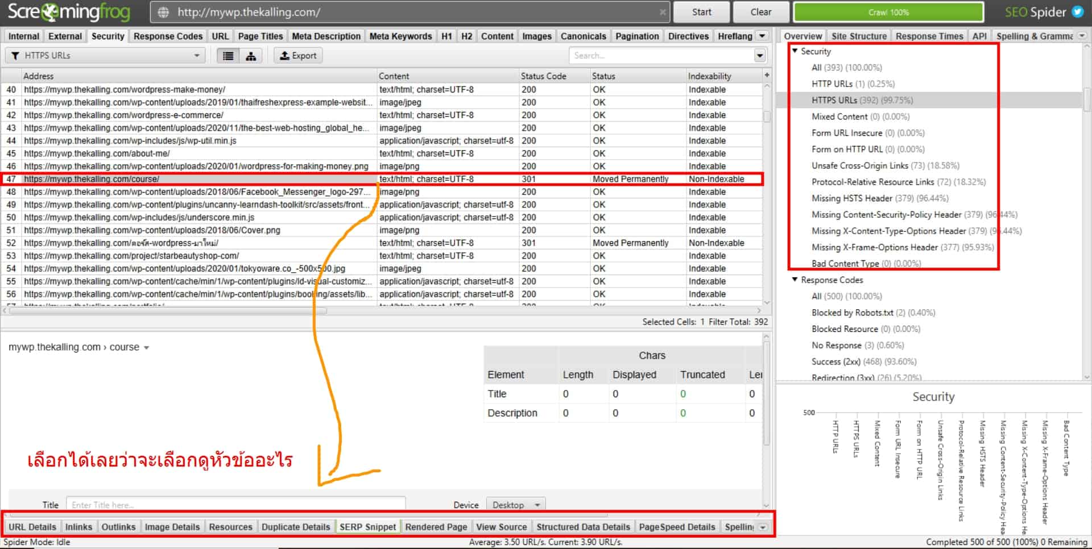The height and width of the screenshot is (549, 1092).
Task: Sort by Address column header
Action: (198, 76)
